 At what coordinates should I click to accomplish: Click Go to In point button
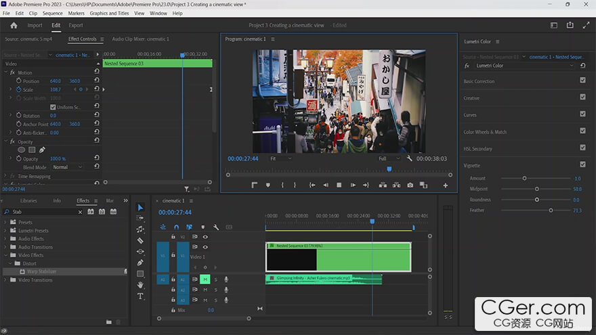click(x=312, y=185)
